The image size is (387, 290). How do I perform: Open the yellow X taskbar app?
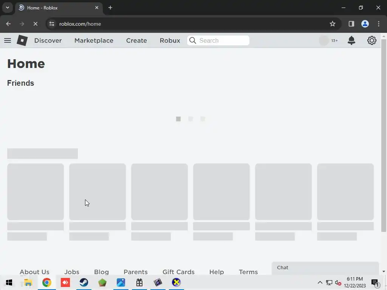pyautogui.click(x=176, y=282)
